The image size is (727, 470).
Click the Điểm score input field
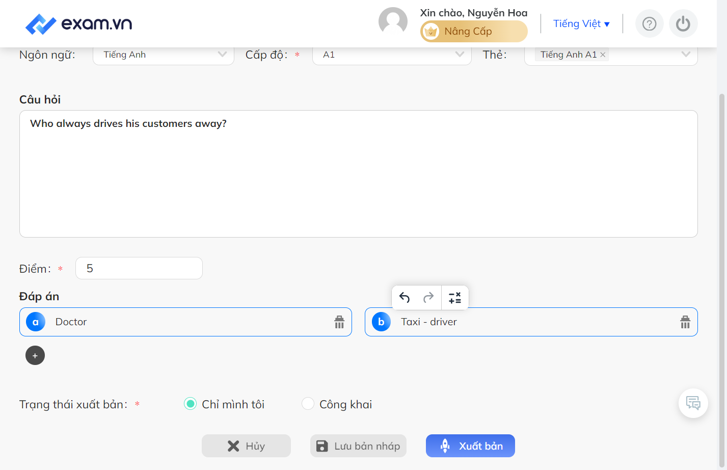tap(139, 268)
